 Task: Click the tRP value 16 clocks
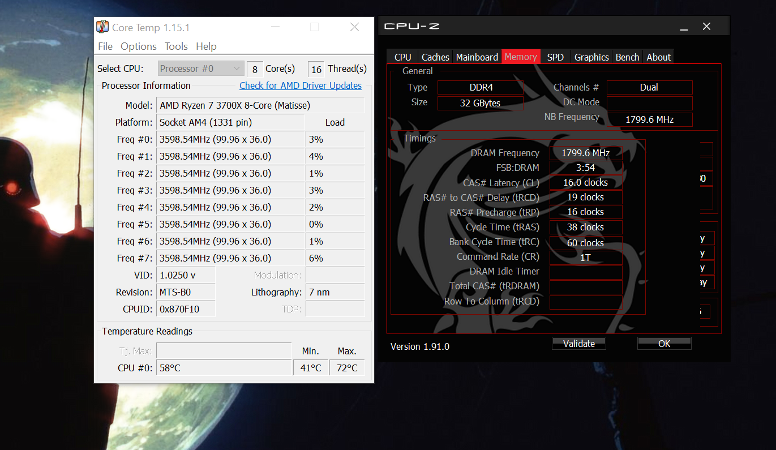(585, 212)
